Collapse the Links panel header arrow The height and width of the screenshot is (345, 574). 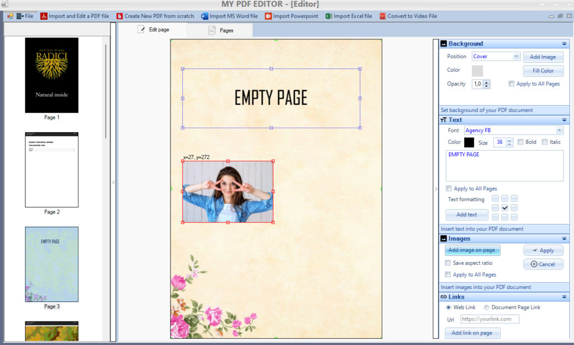pyautogui.click(x=564, y=296)
